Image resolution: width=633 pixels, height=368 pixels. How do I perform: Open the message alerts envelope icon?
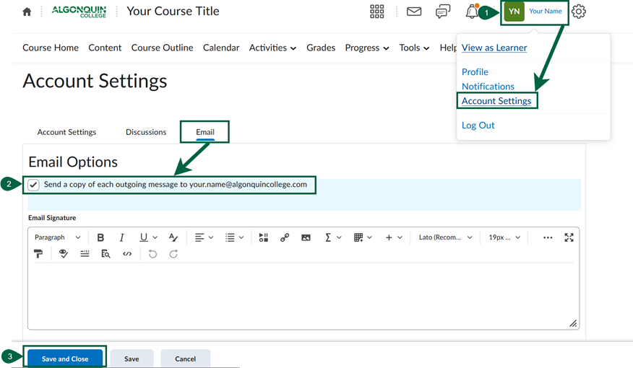coord(414,12)
